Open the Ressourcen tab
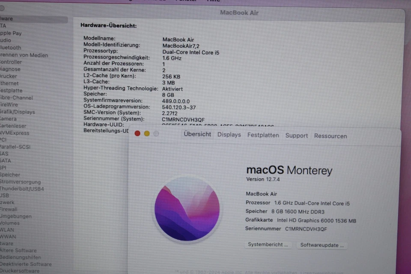 tap(330, 136)
